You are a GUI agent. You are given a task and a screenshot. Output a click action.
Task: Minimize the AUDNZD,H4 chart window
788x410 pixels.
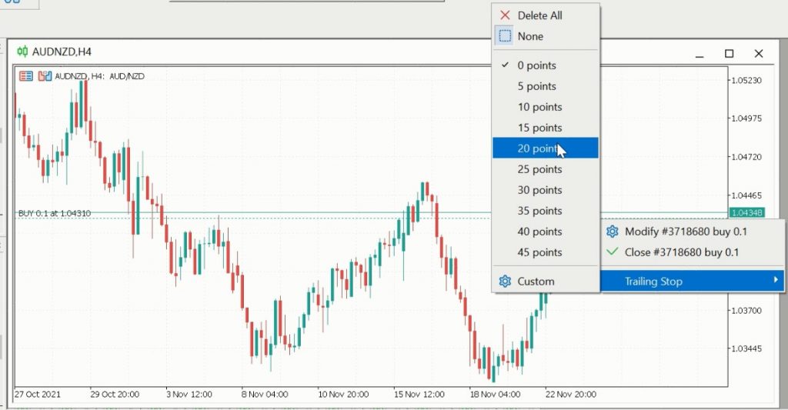700,55
